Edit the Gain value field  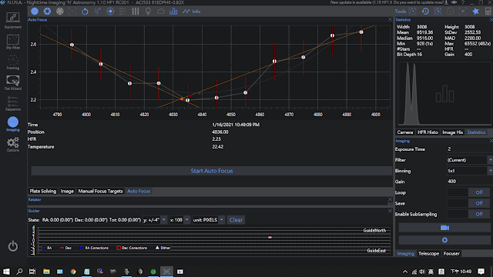(469, 182)
